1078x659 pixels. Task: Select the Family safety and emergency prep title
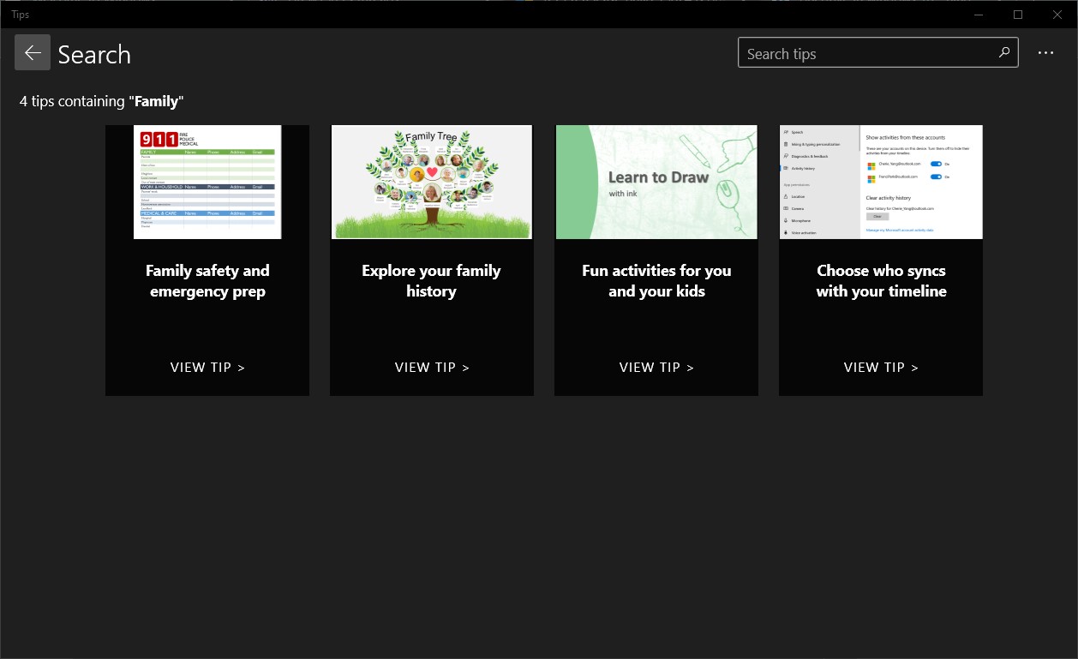pos(207,281)
